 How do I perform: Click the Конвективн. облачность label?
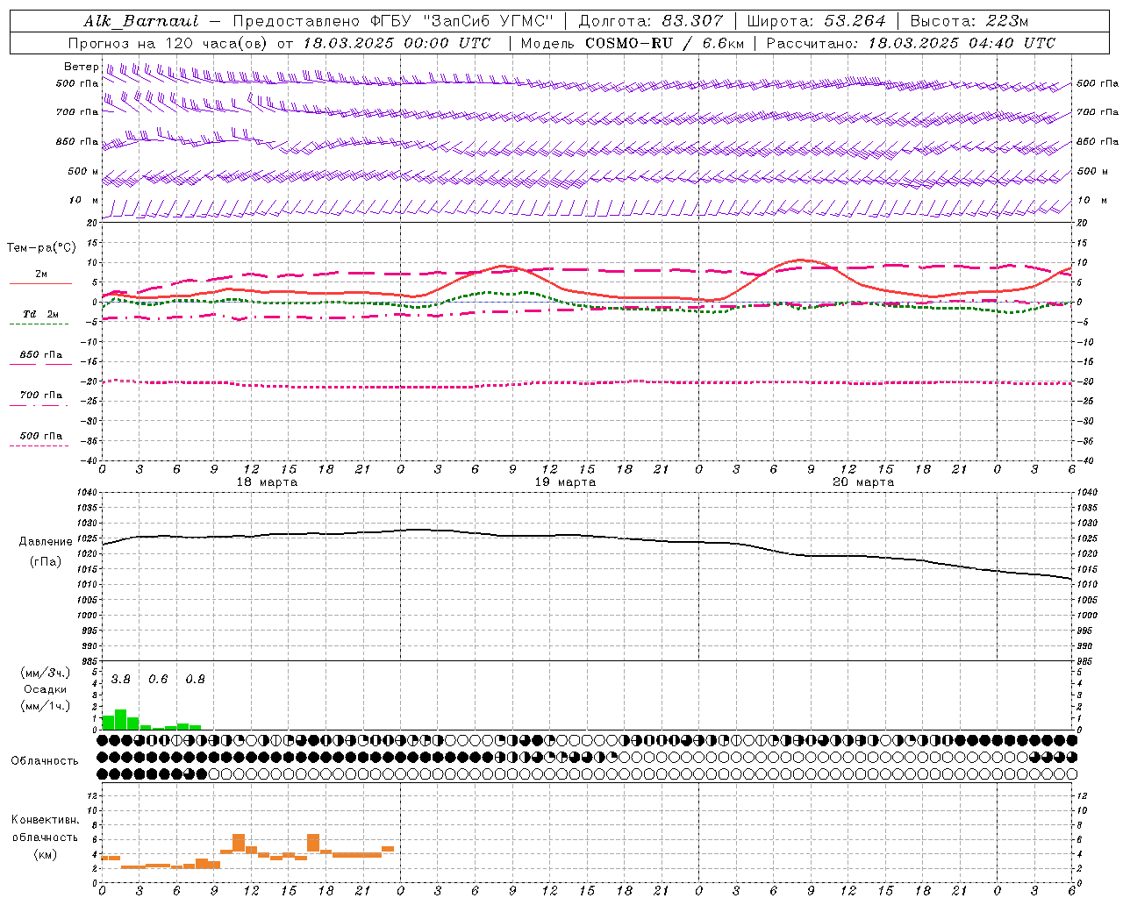[x=46, y=829]
